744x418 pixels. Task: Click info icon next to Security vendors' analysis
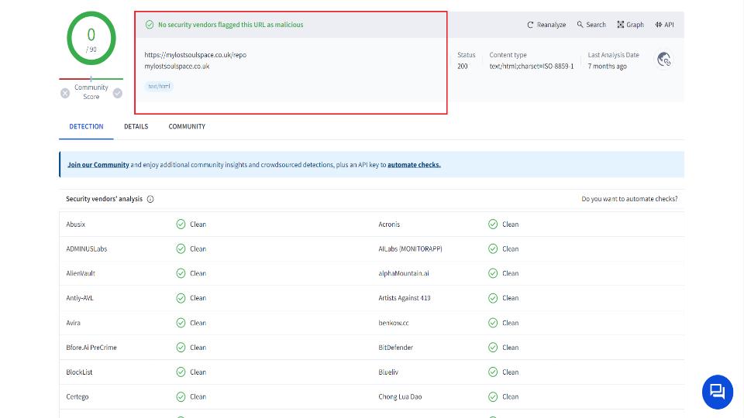tap(150, 199)
